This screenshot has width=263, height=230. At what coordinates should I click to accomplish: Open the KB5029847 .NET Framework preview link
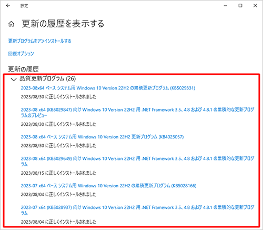pos(137,113)
